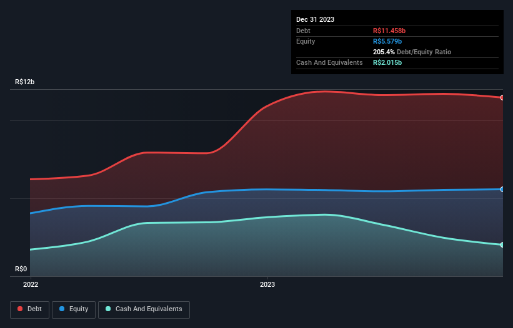Select the blue Equity endpoint marker
This screenshot has height=328, width=513.
click(502, 190)
